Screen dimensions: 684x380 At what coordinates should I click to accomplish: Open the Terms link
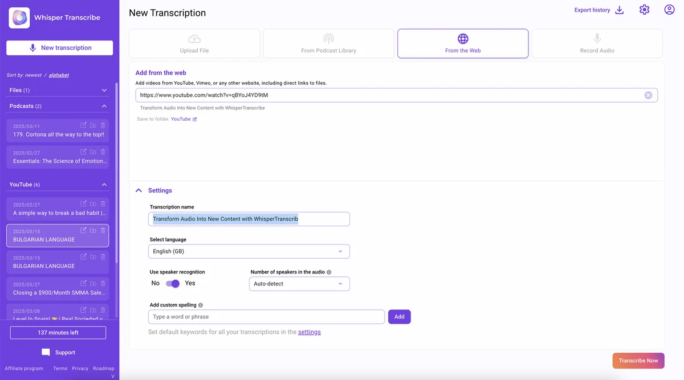click(x=60, y=369)
